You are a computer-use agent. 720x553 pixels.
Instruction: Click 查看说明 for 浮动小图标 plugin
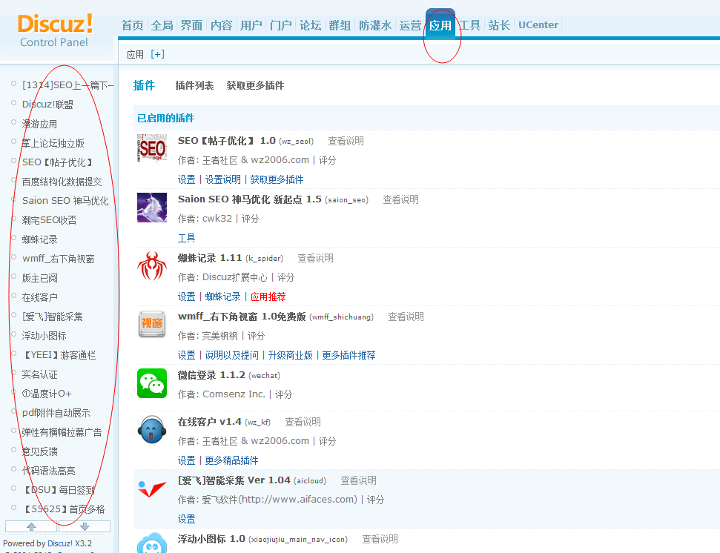coord(380,539)
